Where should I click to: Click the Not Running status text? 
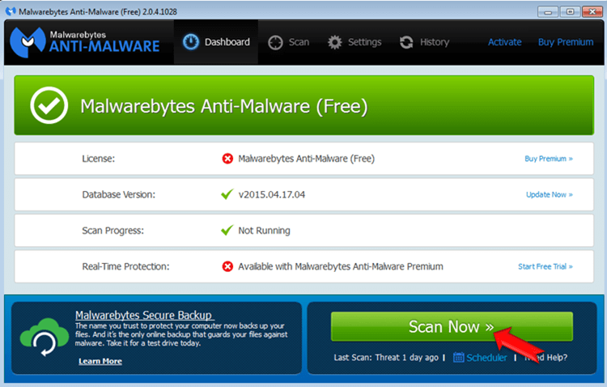coord(264,231)
